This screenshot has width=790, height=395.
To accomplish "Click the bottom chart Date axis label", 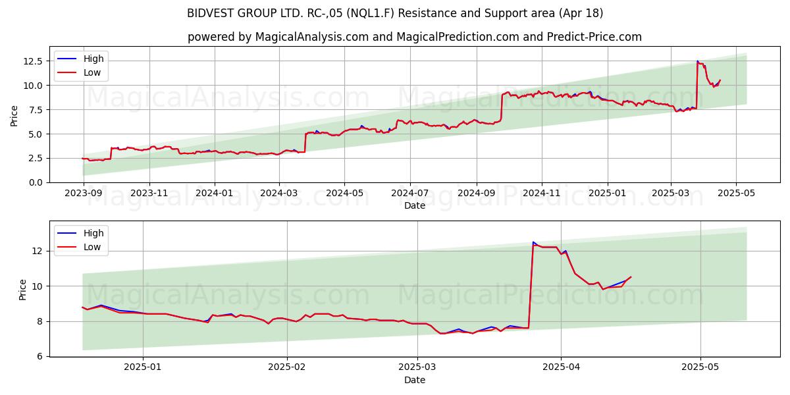I will [x=415, y=380].
